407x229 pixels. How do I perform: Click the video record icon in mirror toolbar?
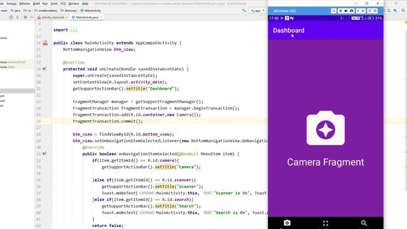[346, 11]
